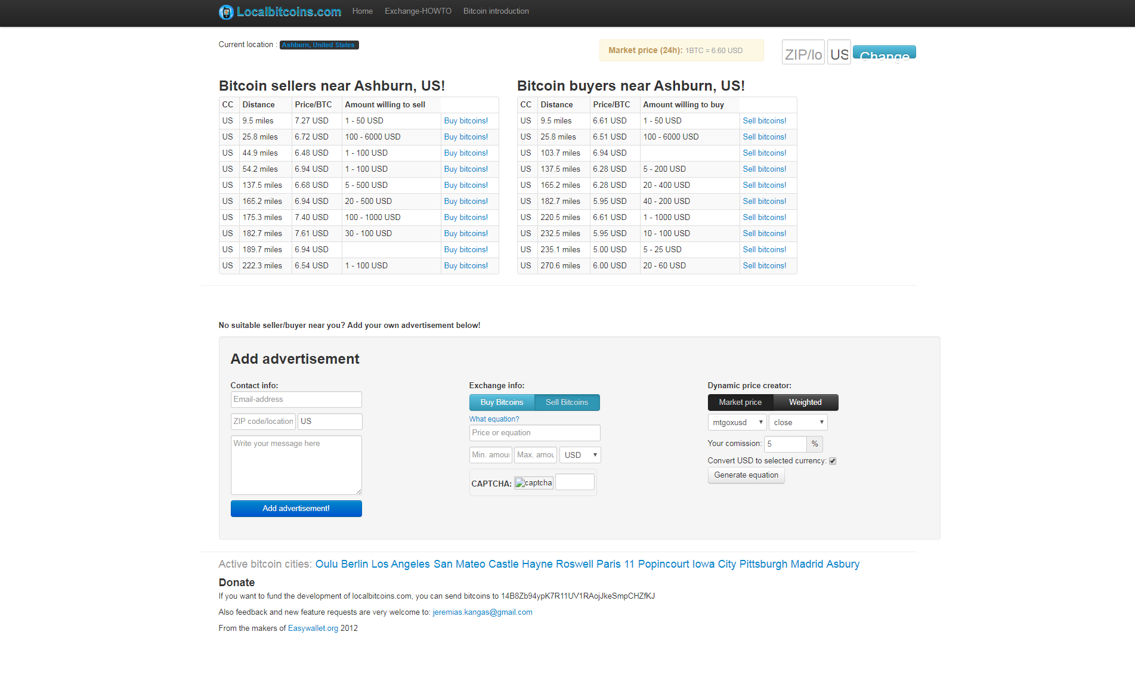1135x675 pixels.
Task: Sell bitcoins to the 182.7 miles buyer
Action: pos(764,202)
